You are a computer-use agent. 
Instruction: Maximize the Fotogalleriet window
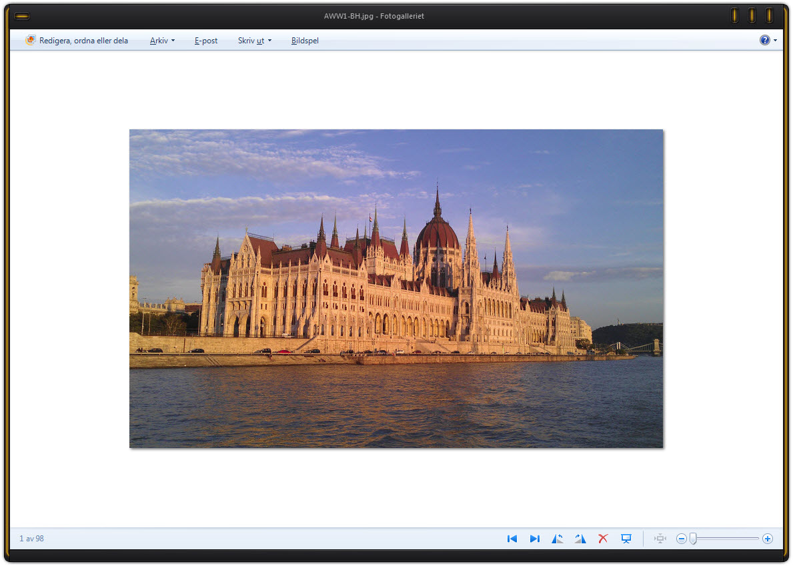(x=752, y=15)
